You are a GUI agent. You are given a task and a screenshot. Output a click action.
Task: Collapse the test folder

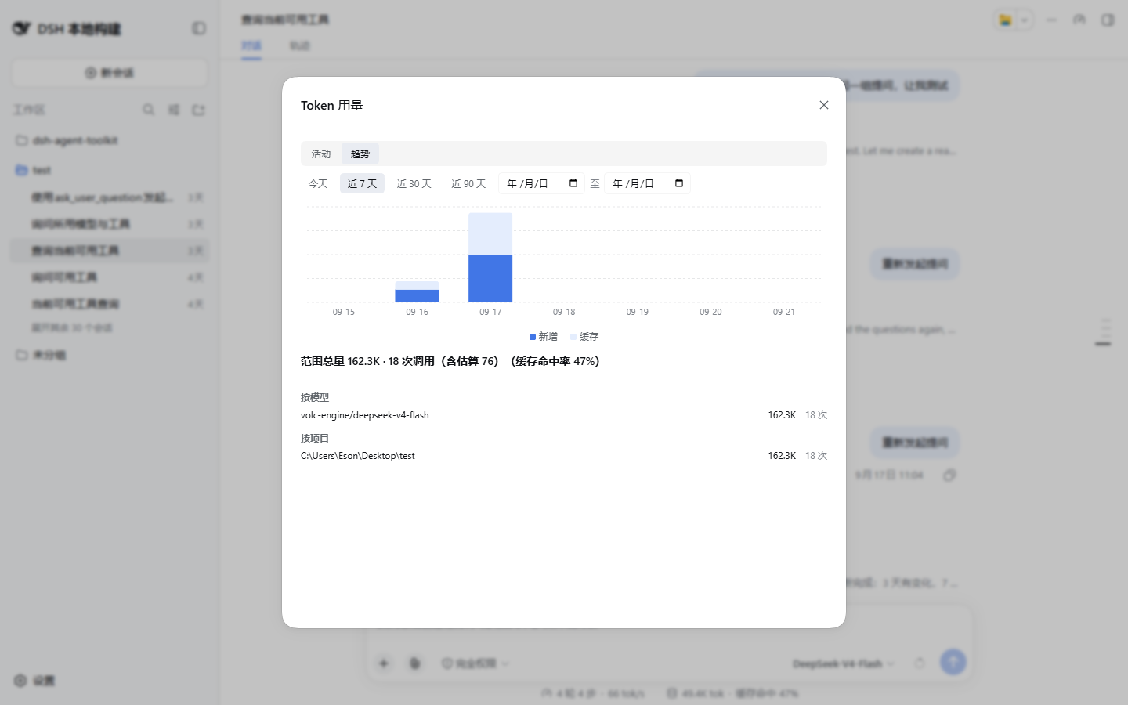110,170
